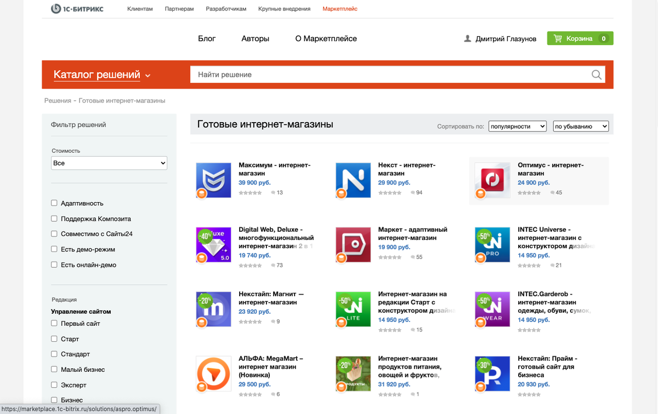Screen dimensions: 658x414
Task: Open the Маркетплейс top menu item
Action: tap(340, 9)
